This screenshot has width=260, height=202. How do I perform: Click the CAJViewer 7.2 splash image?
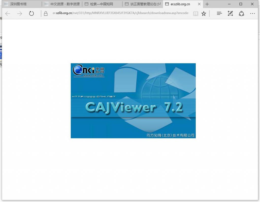click(133, 107)
